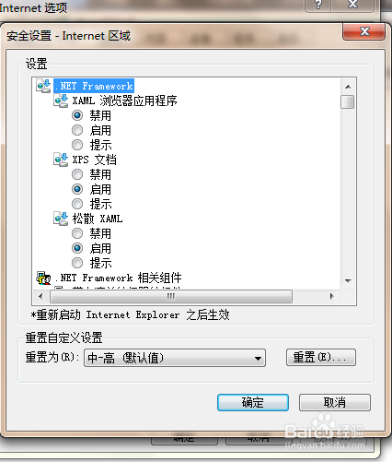Click the 取消 button
The image size is (392, 462).
click(x=335, y=402)
